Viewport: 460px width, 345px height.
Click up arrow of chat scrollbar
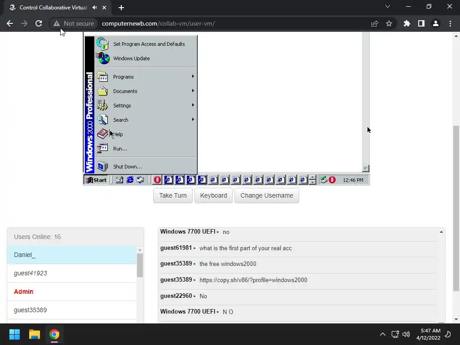[x=441, y=232]
